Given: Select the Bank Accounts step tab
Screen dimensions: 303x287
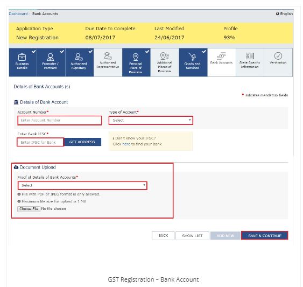Looking at the screenshot, I should (221, 62).
